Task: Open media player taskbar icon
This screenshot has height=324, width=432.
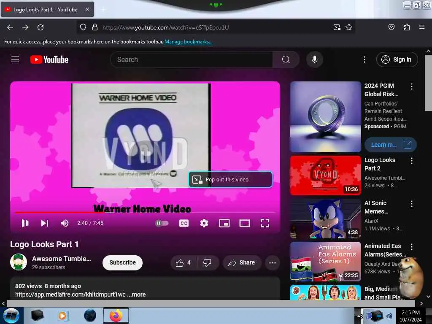Action: point(63,316)
